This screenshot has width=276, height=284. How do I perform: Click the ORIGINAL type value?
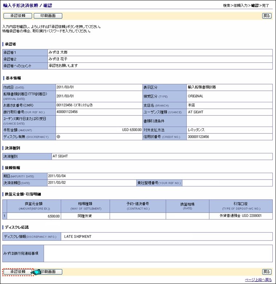click(195, 96)
